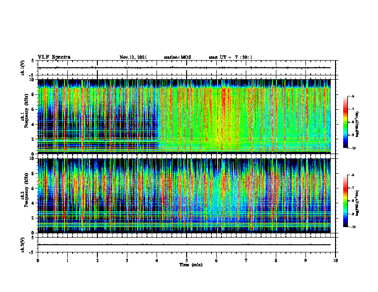This screenshot has height=292, width=378.
Task: Click the "-7" tick on ch.2 colorbar
Action: [x=352, y=188]
